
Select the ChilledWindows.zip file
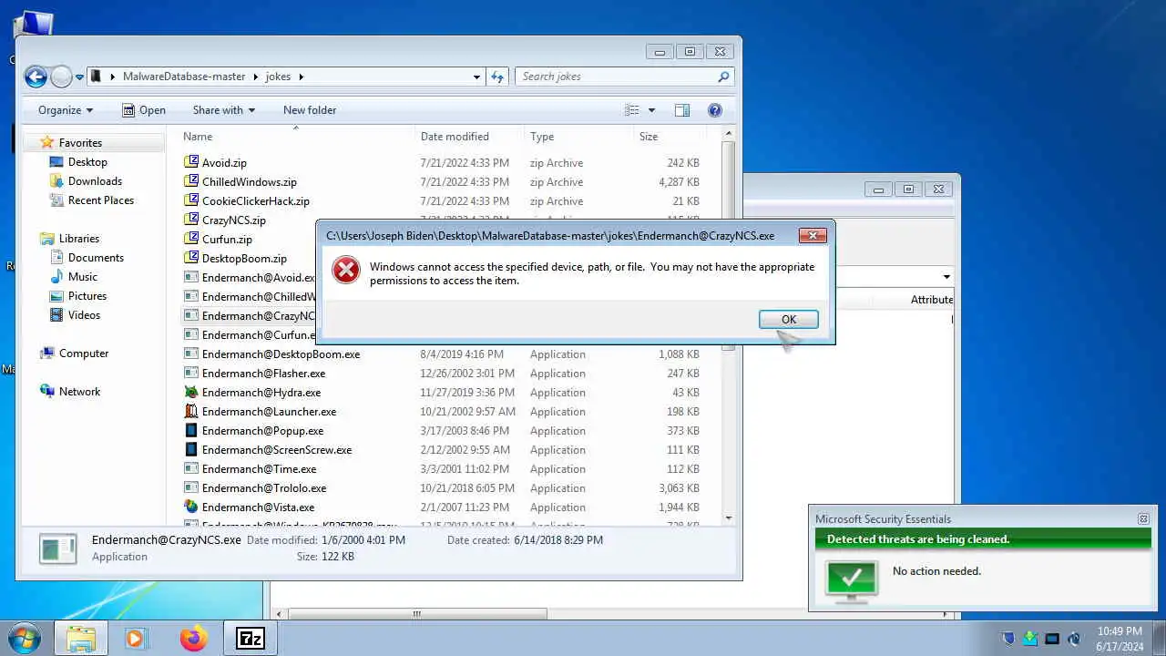[x=249, y=182]
